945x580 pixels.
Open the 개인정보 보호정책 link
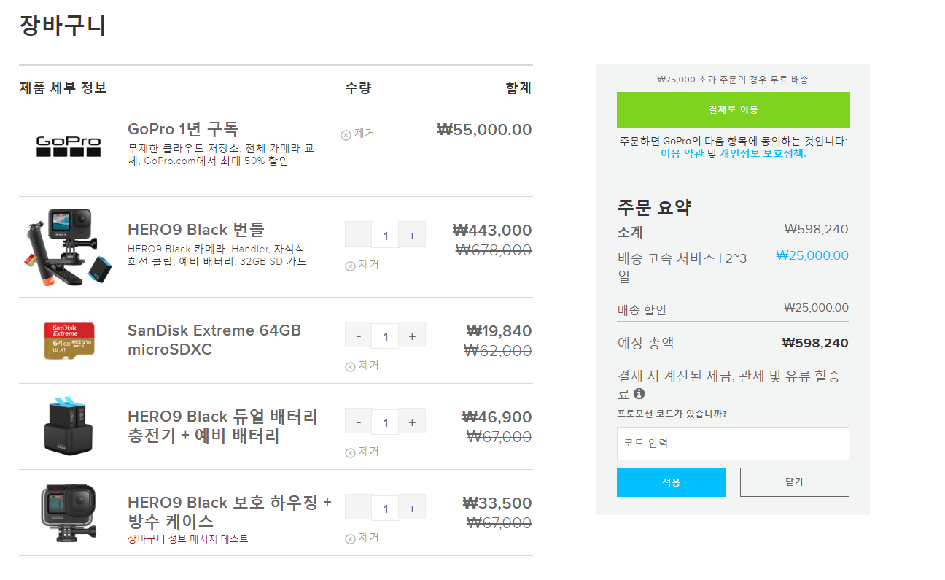(x=763, y=154)
